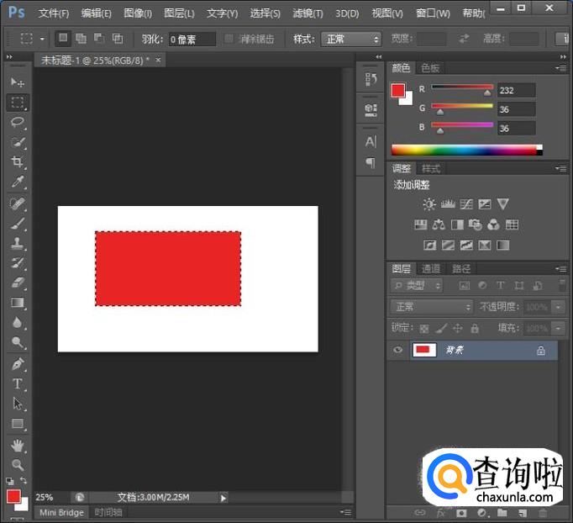
Task: Select the Hand tool
Action: (17, 445)
